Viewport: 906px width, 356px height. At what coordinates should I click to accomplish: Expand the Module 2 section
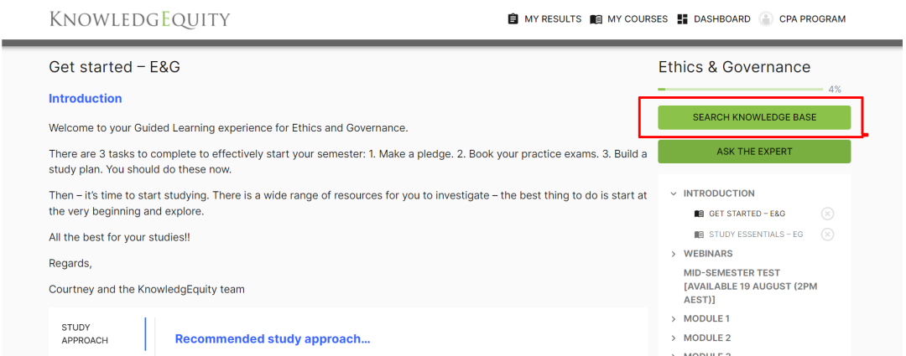[x=674, y=338]
